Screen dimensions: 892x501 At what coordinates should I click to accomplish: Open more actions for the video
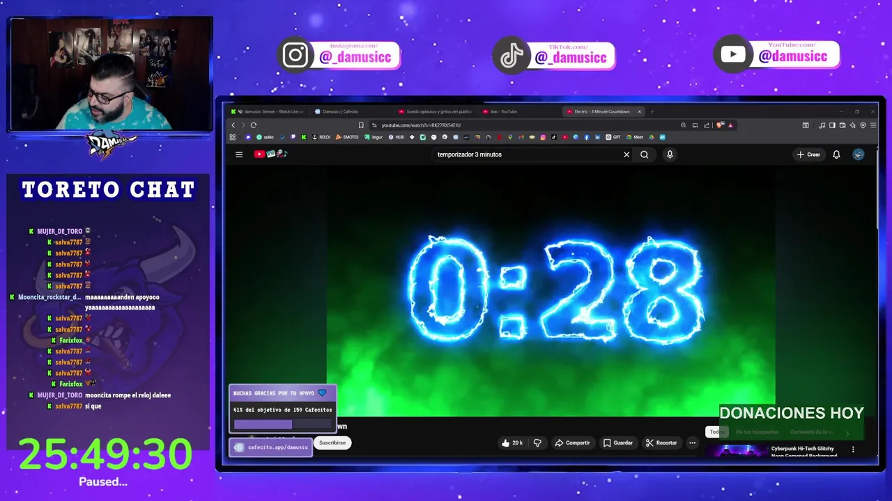[692, 443]
